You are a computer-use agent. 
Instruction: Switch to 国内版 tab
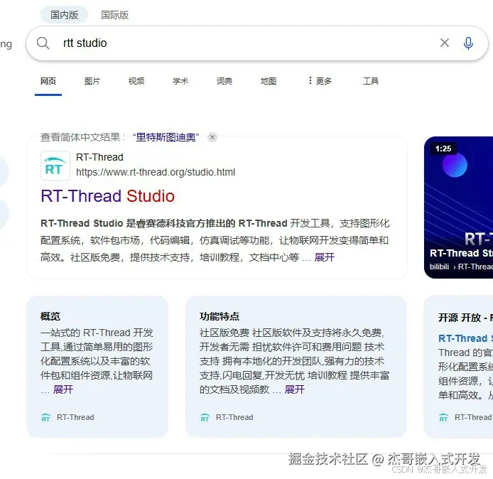(64, 15)
